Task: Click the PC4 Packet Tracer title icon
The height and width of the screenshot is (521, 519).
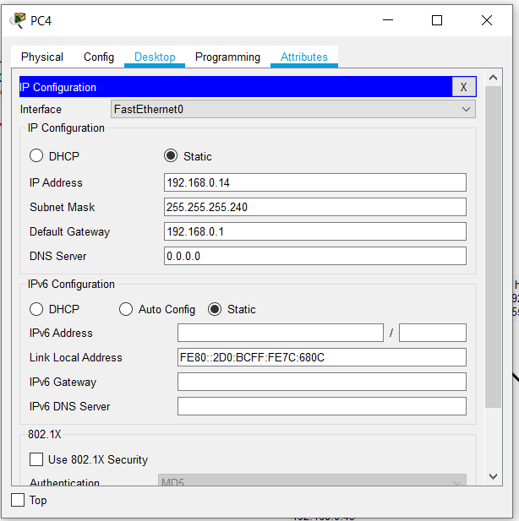Action: [x=17, y=20]
